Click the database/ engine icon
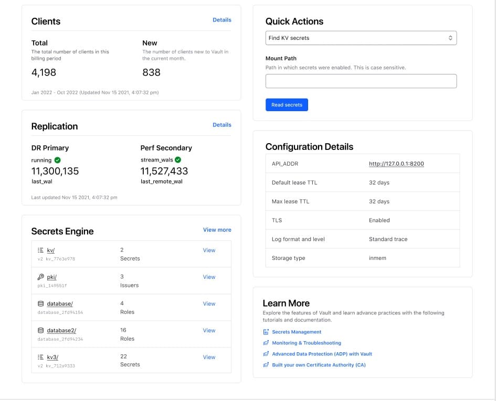 (x=40, y=304)
